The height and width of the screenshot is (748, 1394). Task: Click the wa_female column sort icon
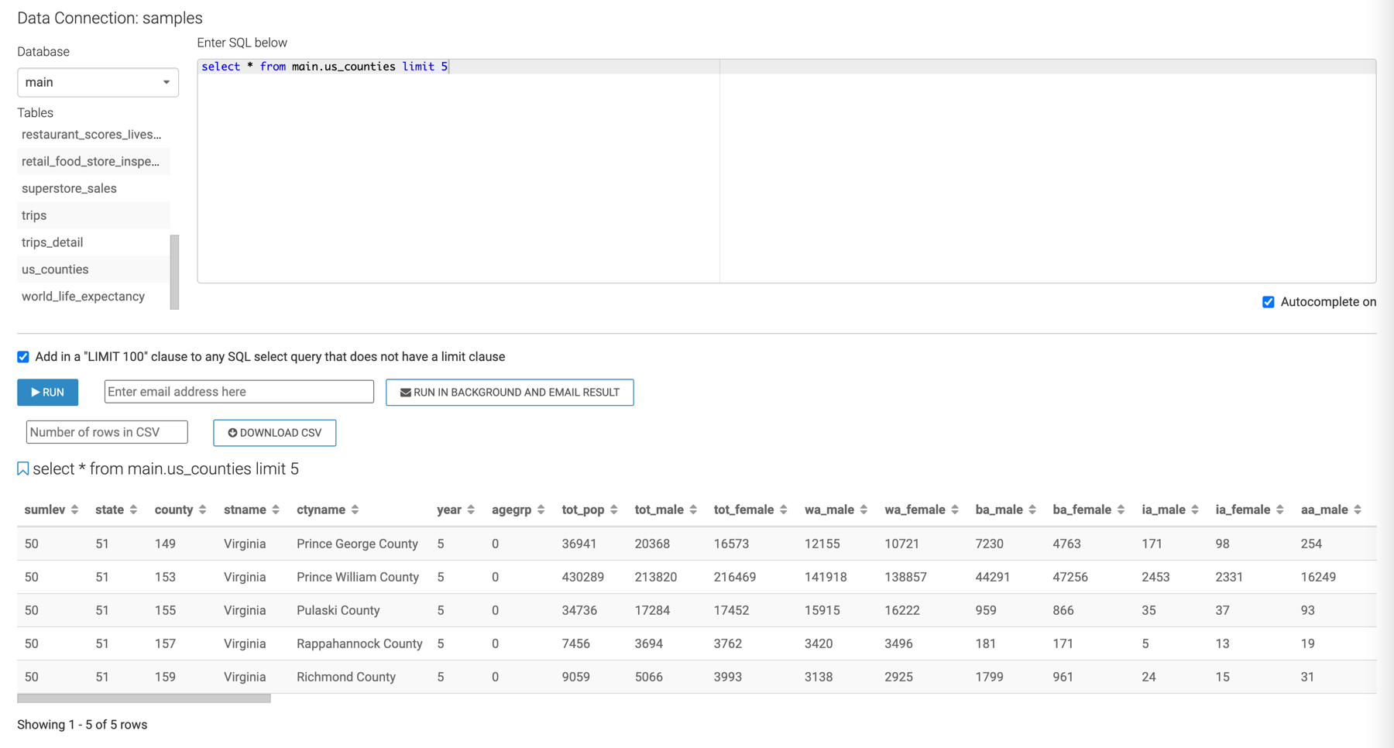(x=955, y=510)
